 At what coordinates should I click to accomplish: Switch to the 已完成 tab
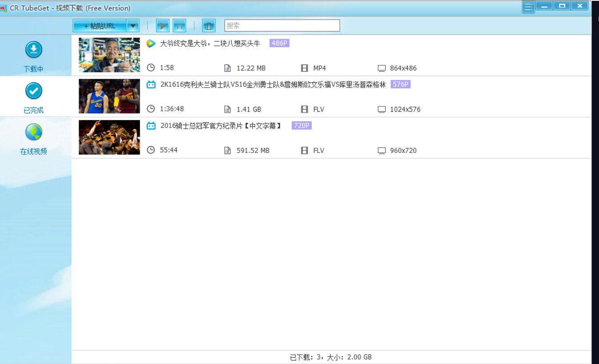pos(34,97)
